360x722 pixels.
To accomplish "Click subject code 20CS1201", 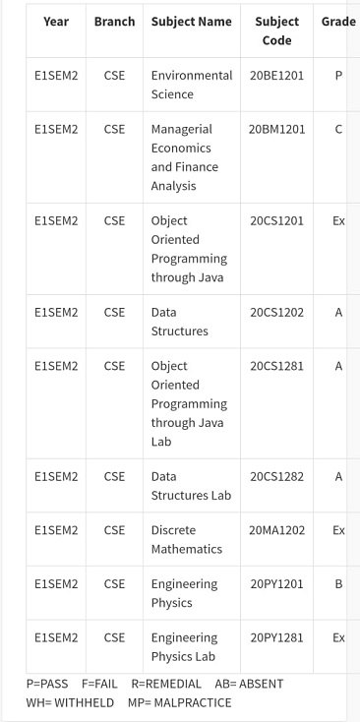I will [277, 220].
